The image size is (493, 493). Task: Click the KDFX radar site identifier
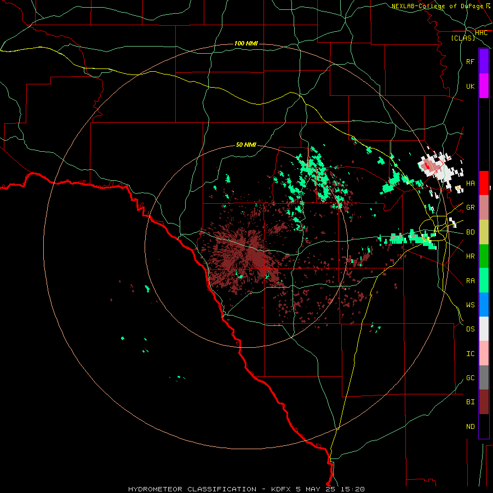(281, 489)
